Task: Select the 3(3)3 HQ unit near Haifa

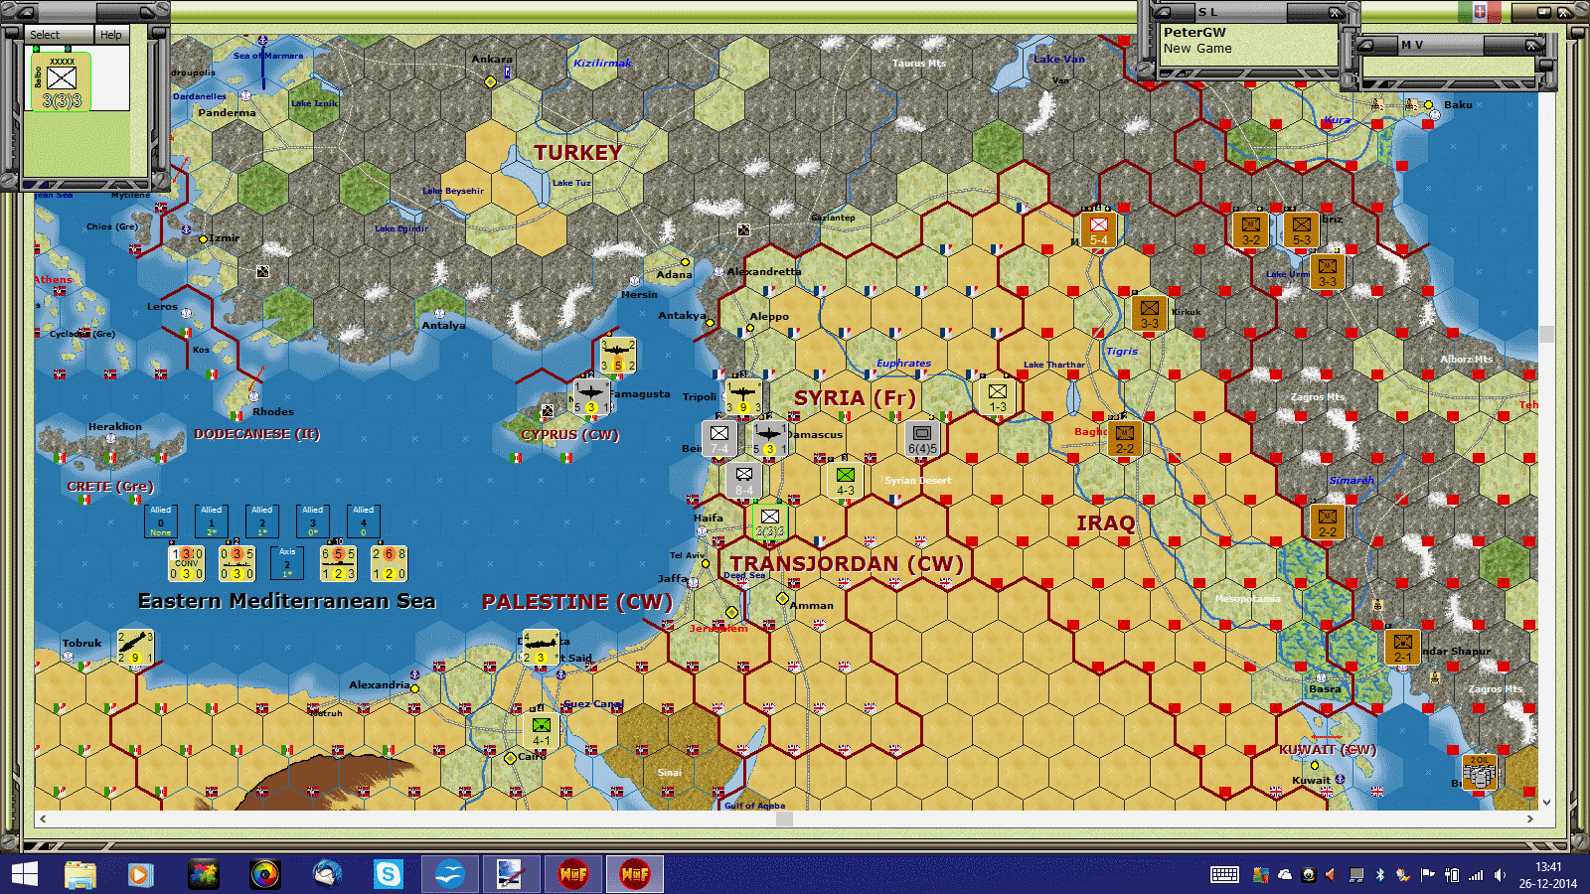Action: [770, 521]
